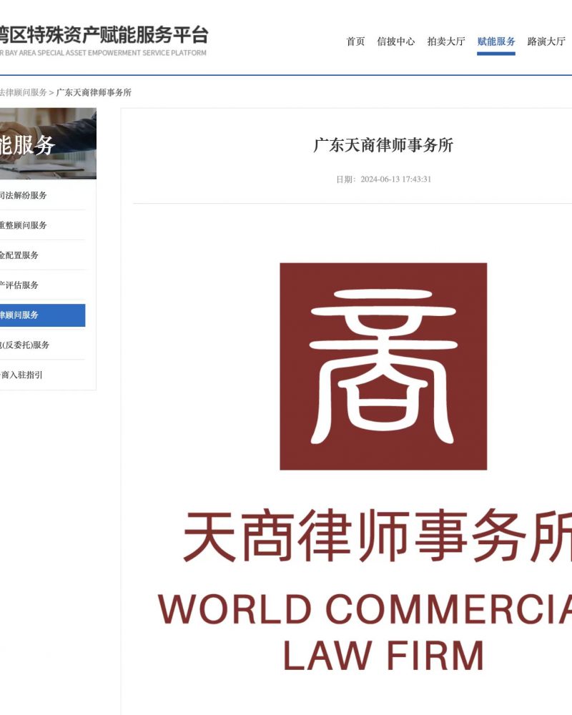Open 评估服务 sidebar entry

[x=19, y=285]
